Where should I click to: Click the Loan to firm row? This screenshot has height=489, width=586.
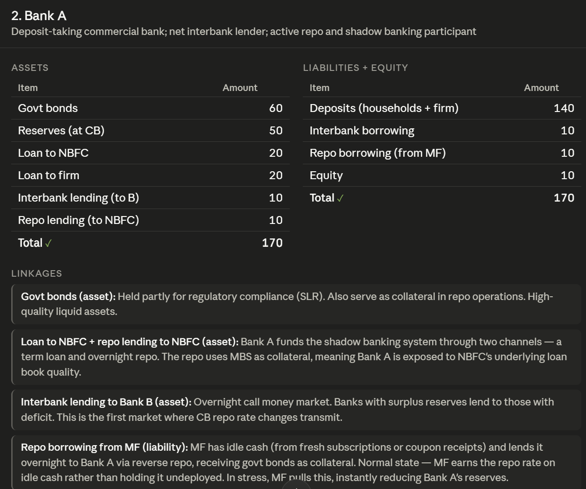[150, 175]
